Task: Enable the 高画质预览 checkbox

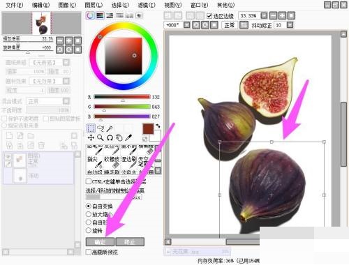Action: 89,252
